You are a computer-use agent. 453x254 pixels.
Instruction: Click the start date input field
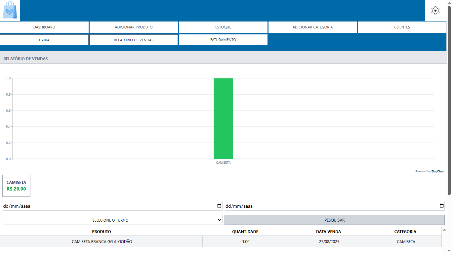coord(99,206)
